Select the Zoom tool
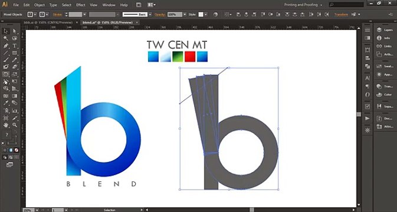The width and height of the screenshot is (397, 212). pos(15,125)
